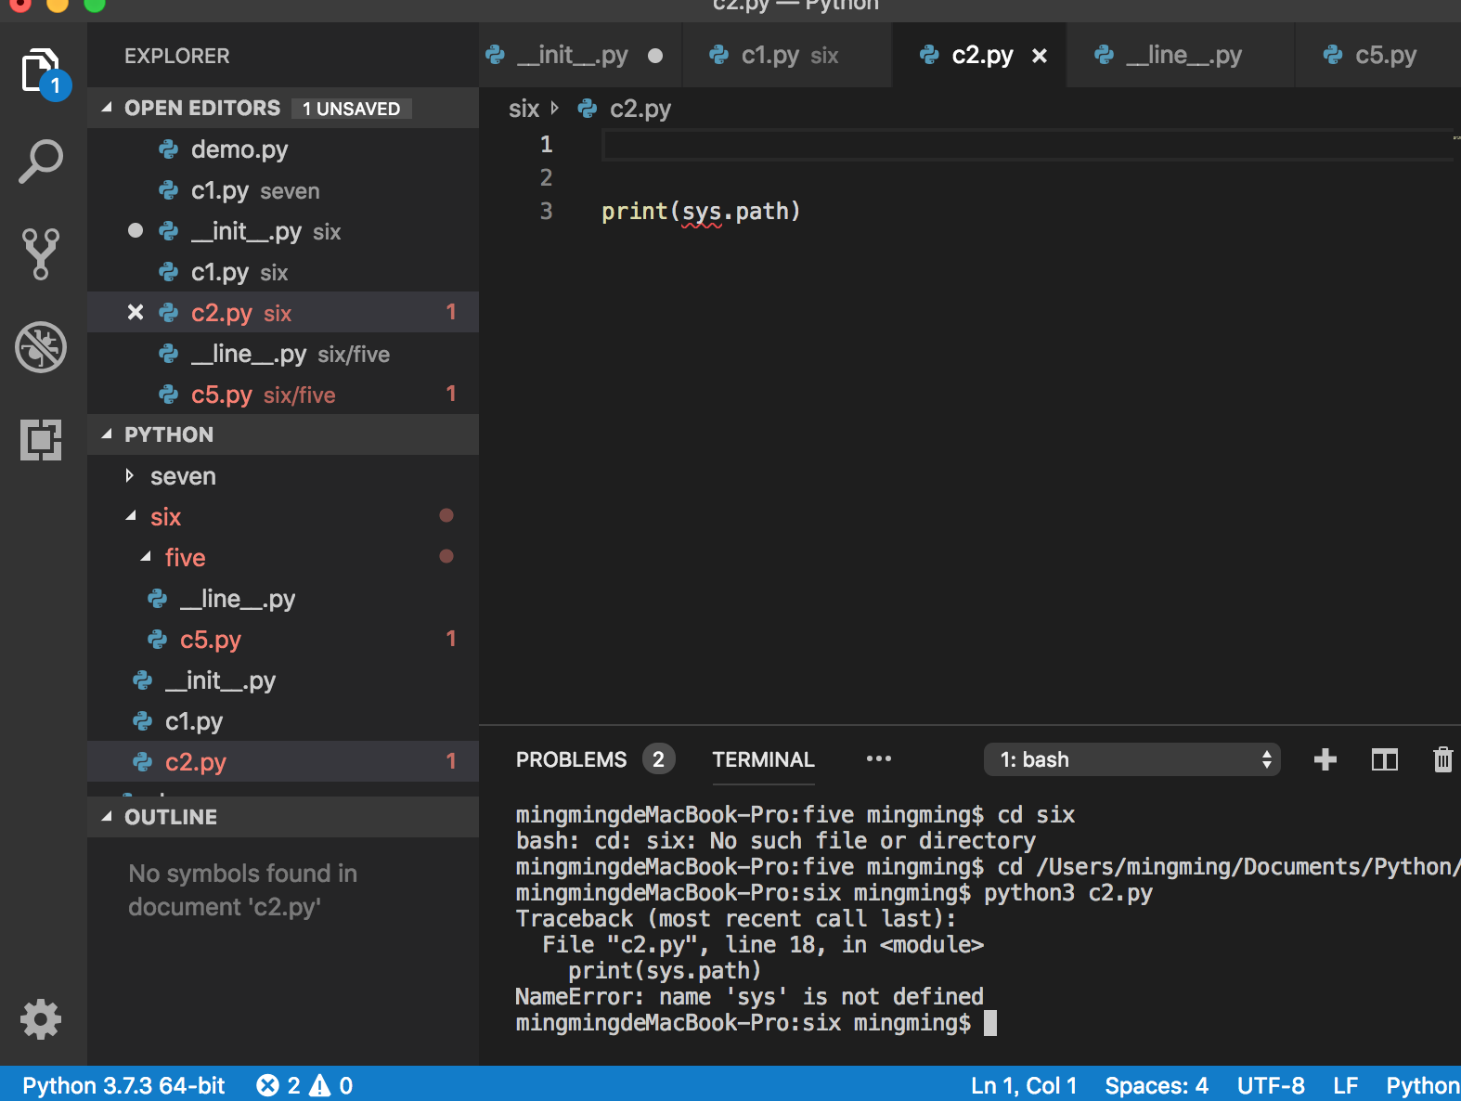1461x1101 pixels.
Task: Change end of line sequence LF
Action: click(x=1346, y=1085)
